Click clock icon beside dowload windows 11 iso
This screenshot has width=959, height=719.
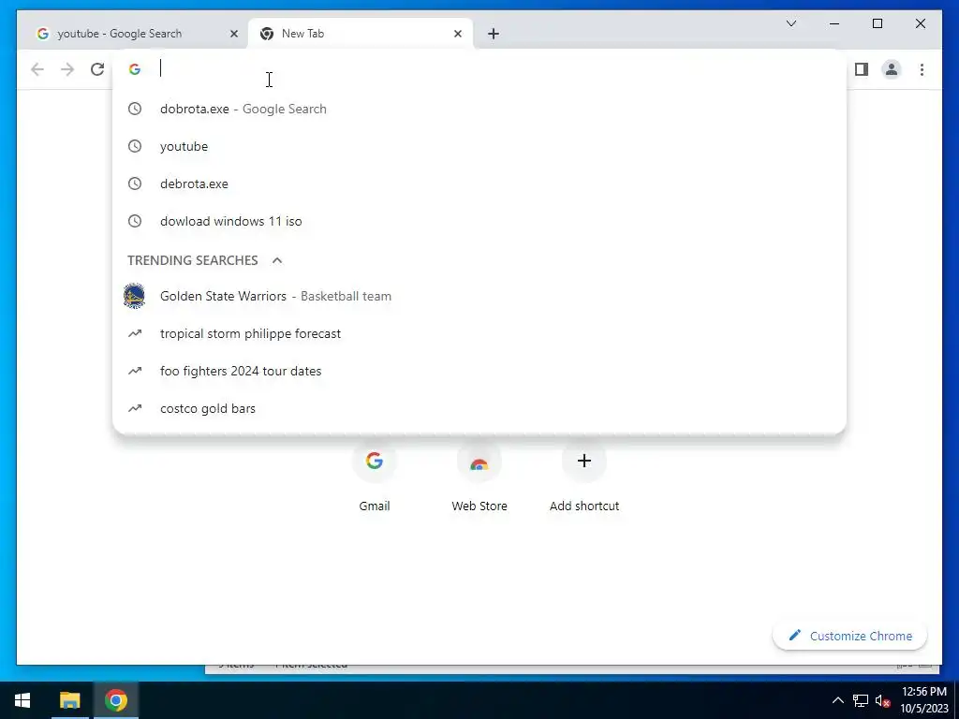pos(135,221)
